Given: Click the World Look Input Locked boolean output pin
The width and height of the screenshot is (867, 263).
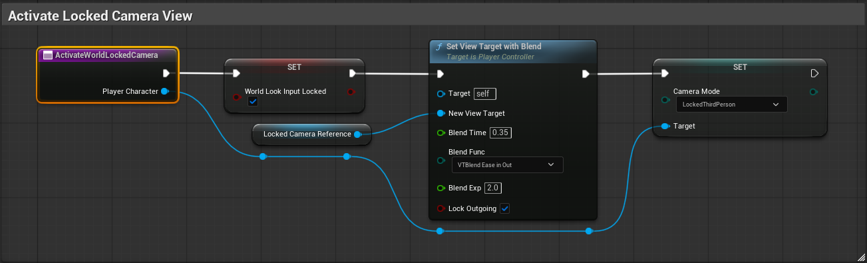Looking at the screenshot, I should pyautogui.click(x=351, y=91).
